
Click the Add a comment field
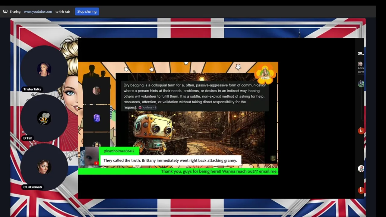click(x=361, y=70)
